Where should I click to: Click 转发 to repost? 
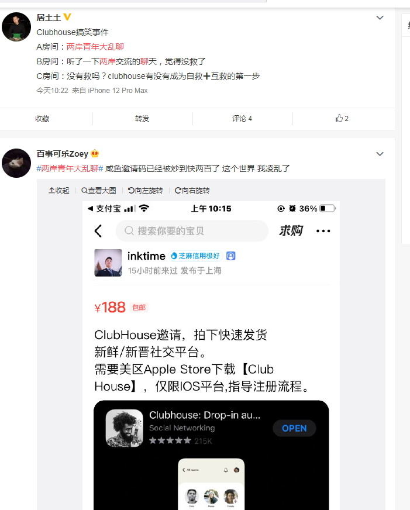tap(142, 119)
